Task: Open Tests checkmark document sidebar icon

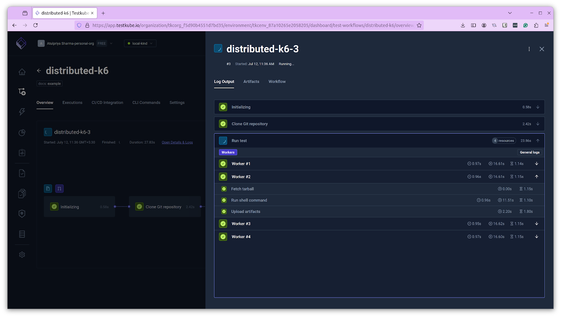Action: [22, 173]
